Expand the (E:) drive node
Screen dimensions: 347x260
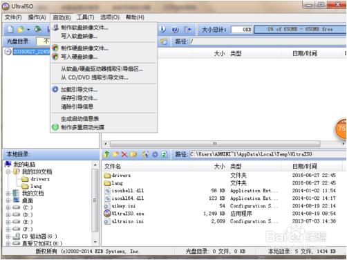point(8,222)
